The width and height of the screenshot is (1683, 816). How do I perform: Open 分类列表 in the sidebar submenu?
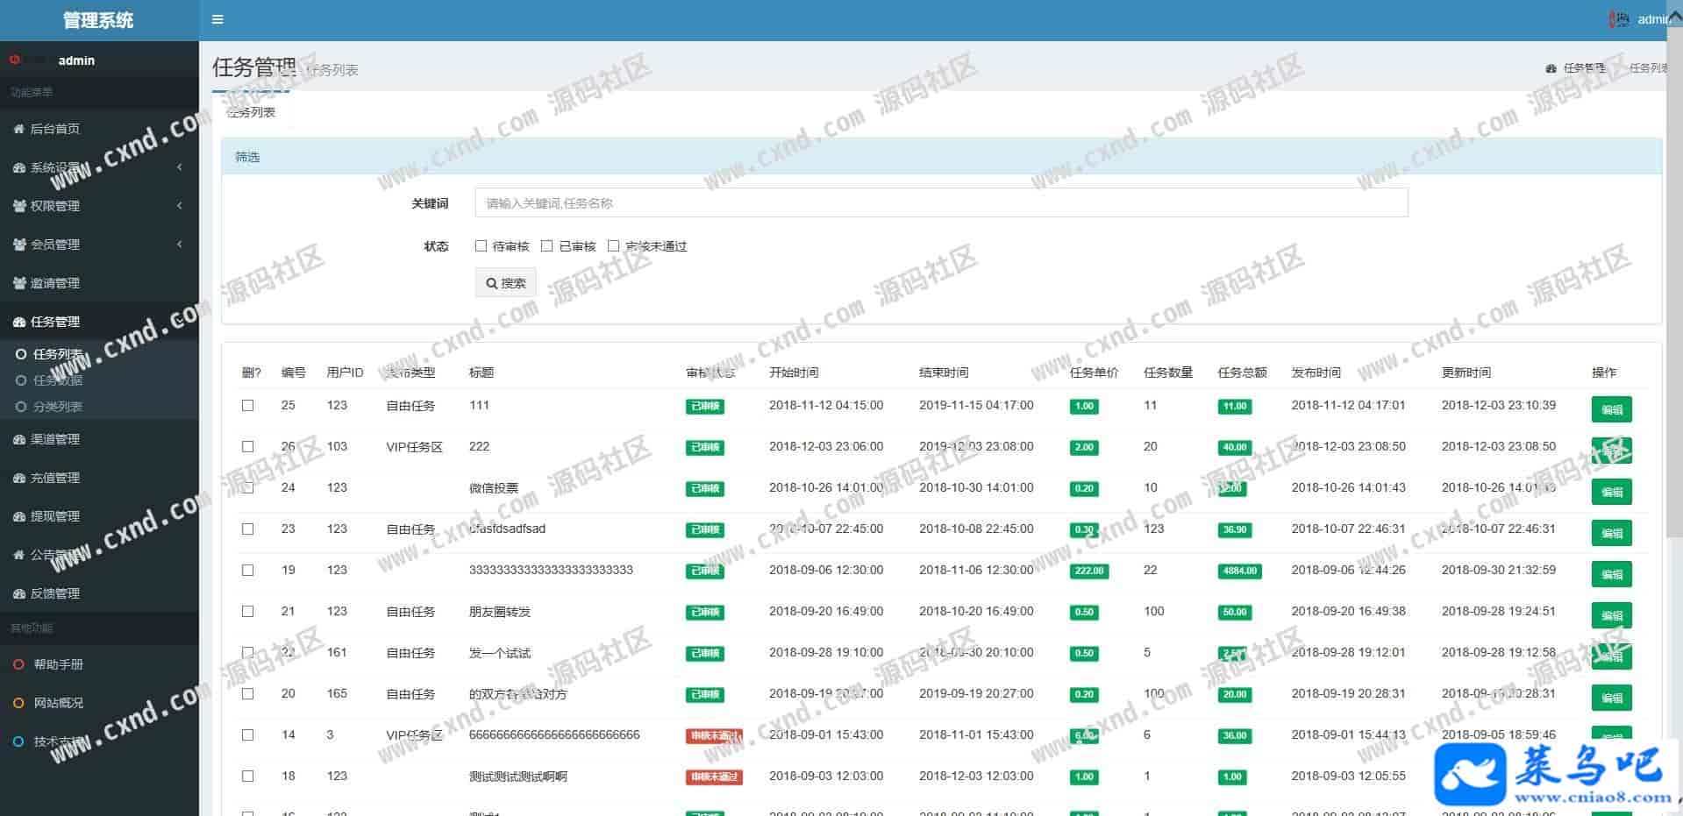click(x=58, y=407)
